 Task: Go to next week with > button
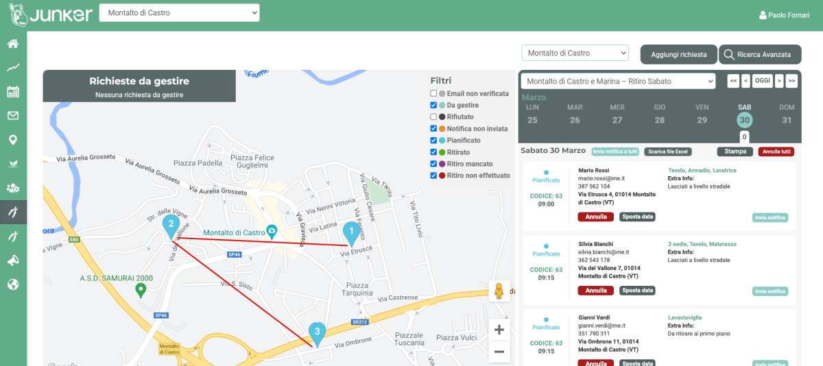[x=779, y=81]
